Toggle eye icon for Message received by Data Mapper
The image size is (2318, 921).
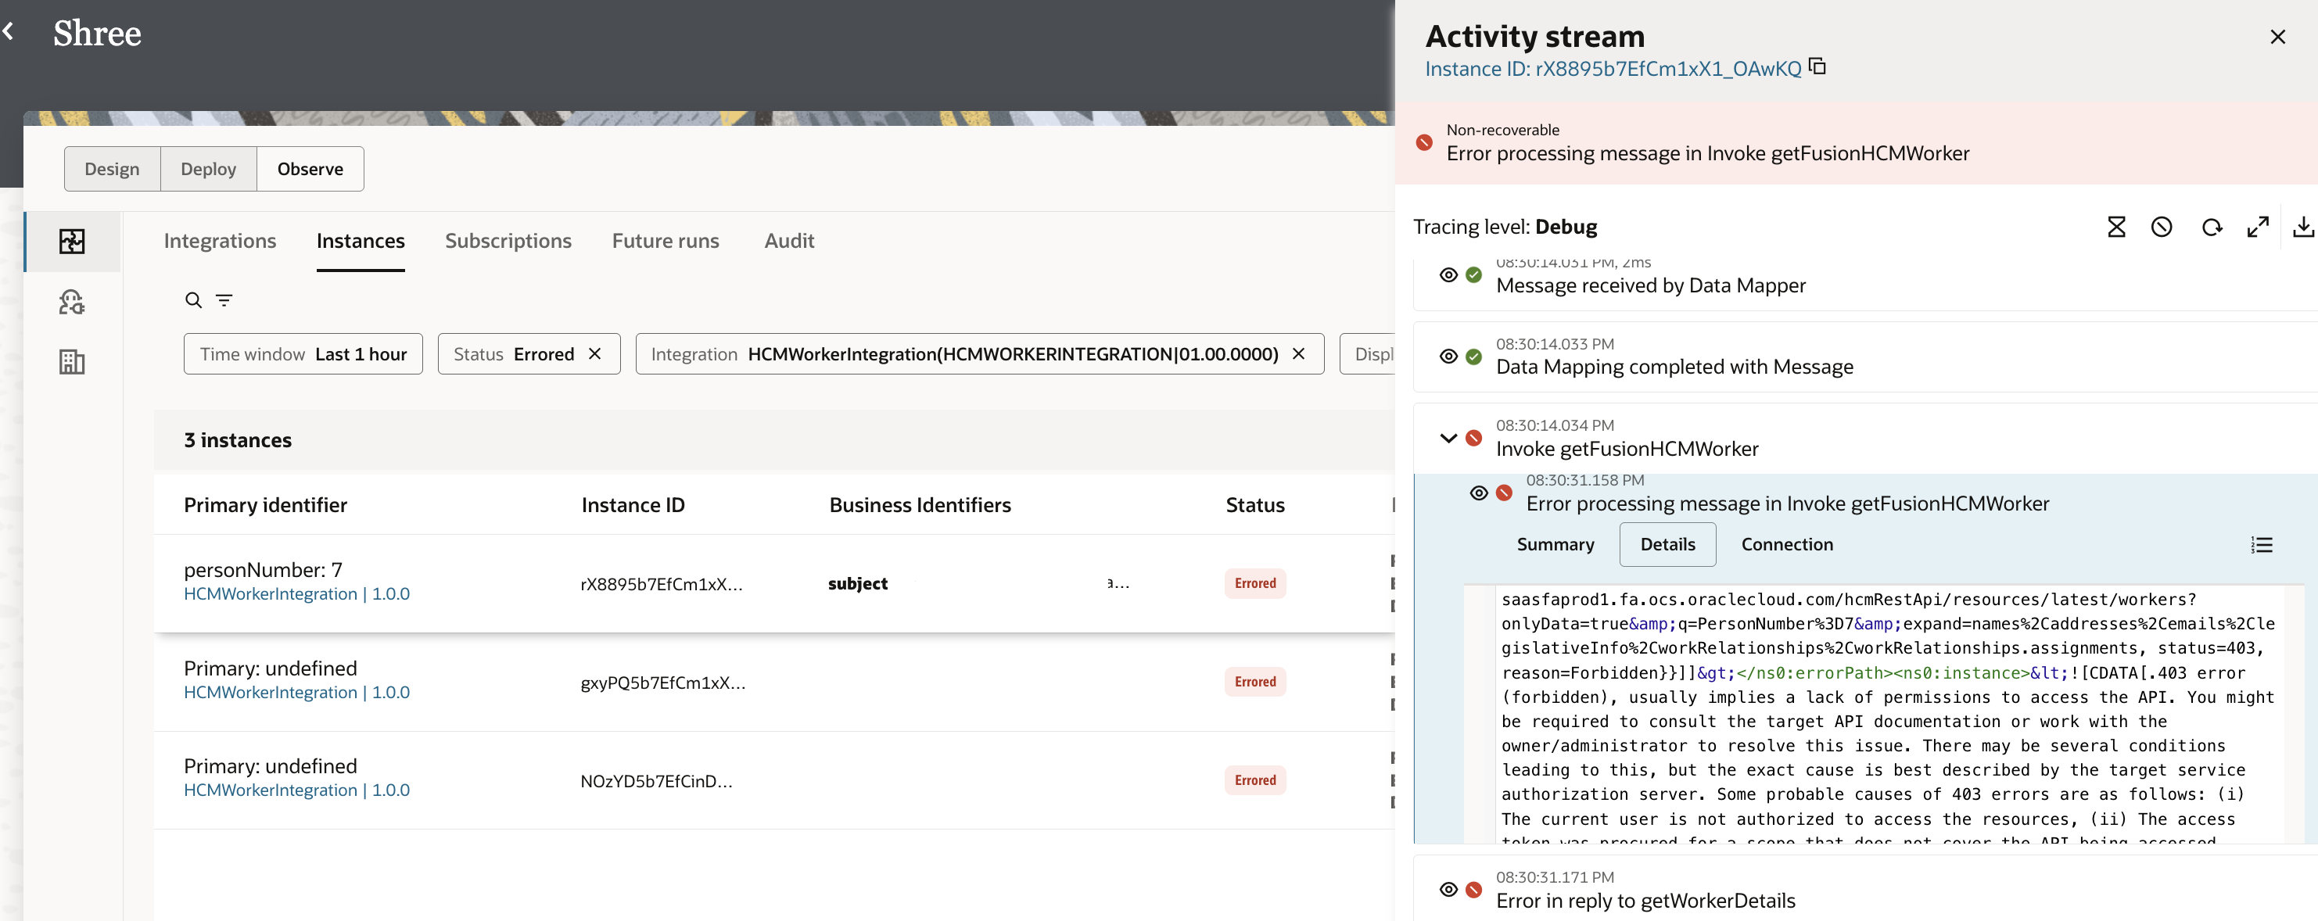pyautogui.click(x=1448, y=275)
